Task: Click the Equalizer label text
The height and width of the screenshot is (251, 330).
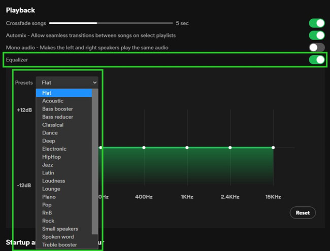Action: tap(17, 60)
